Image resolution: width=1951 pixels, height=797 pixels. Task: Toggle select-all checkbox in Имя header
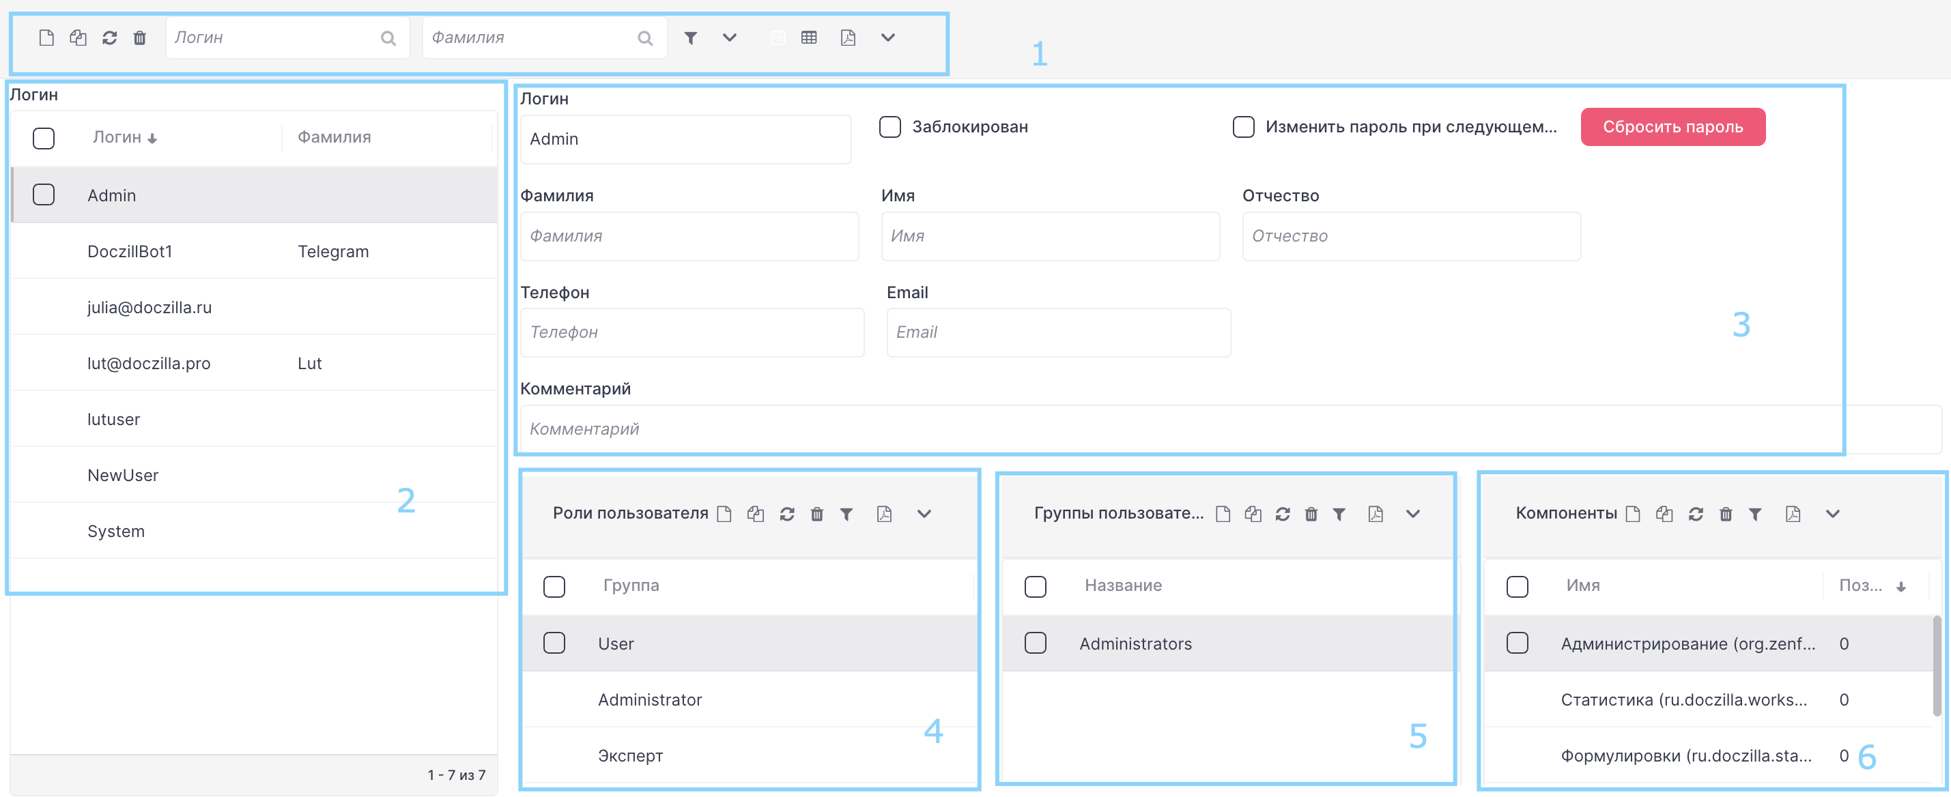coord(1517,587)
